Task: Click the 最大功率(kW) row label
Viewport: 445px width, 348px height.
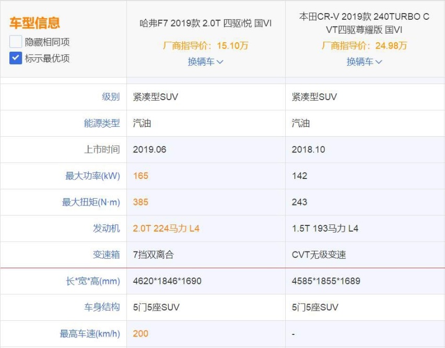Action: coord(93,176)
